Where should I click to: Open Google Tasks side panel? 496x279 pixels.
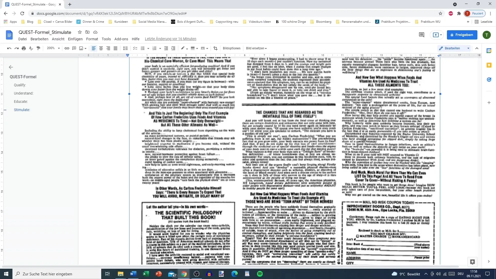click(489, 80)
